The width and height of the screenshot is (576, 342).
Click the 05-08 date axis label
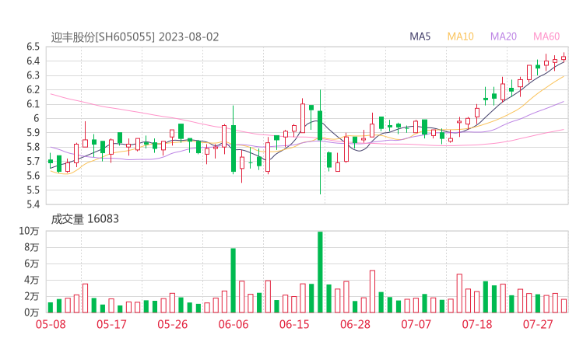[x=51, y=324]
